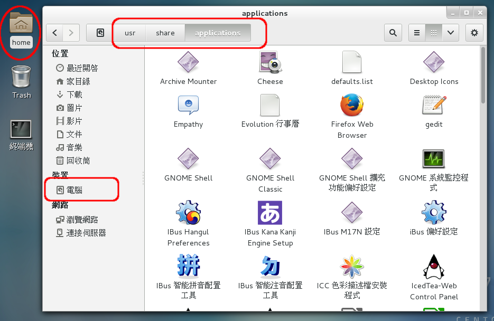Select IBus M17N 設定 icon
This screenshot has width=494, height=321.
click(352, 213)
